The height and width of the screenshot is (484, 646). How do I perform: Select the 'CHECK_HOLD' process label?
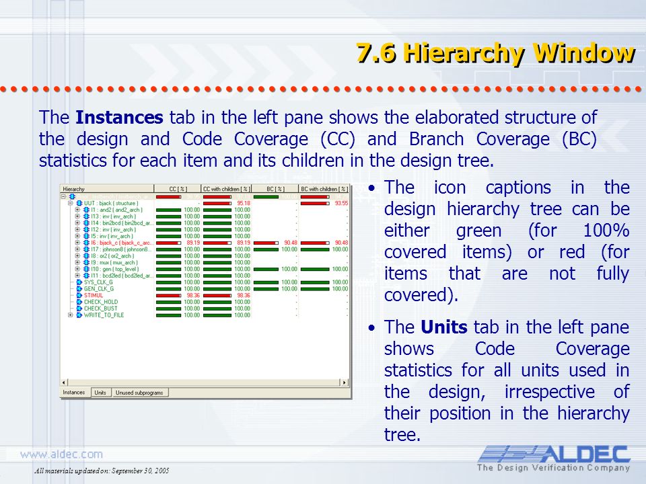(x=101, y=302)
